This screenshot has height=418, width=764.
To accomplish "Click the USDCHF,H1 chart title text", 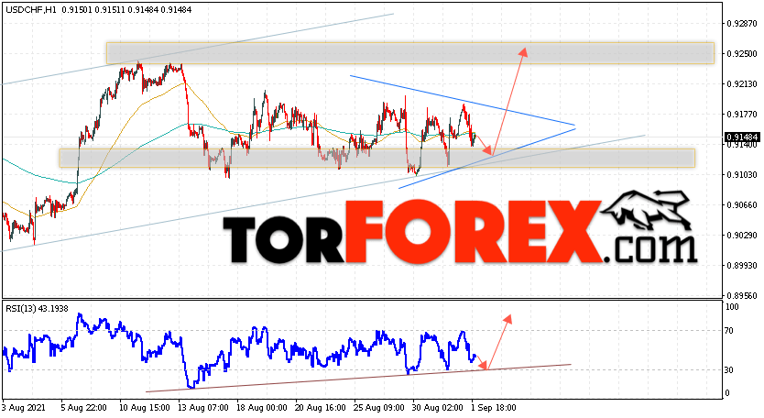I will coord(31,10).
